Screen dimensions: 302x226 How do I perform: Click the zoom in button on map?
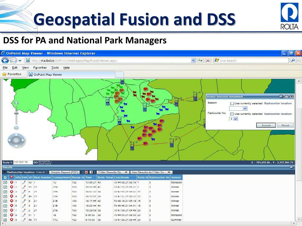(x=16, y=103)
